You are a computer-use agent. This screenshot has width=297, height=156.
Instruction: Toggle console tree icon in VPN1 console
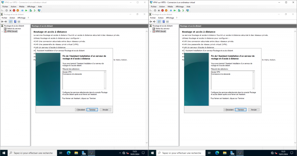point(159,22)
